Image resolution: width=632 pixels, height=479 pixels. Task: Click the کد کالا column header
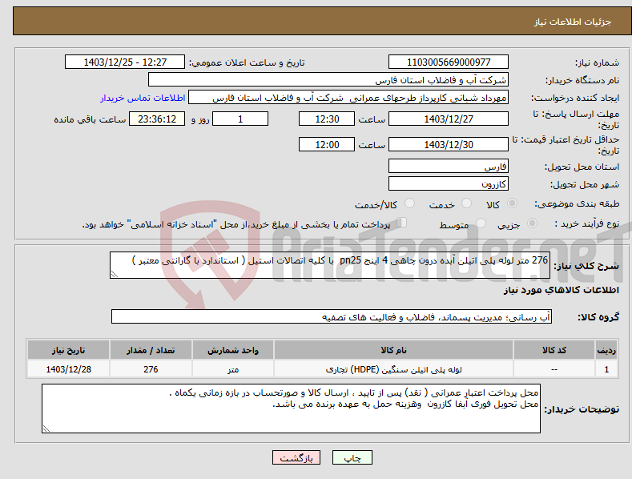pos(554,350)
